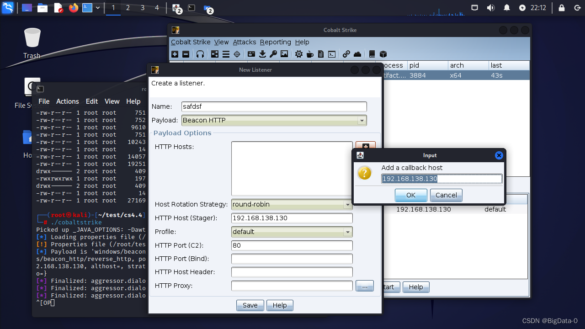This screenshot has height=329, width=585.
Task: Click Help button in Listeners panel
Action: 416,287
